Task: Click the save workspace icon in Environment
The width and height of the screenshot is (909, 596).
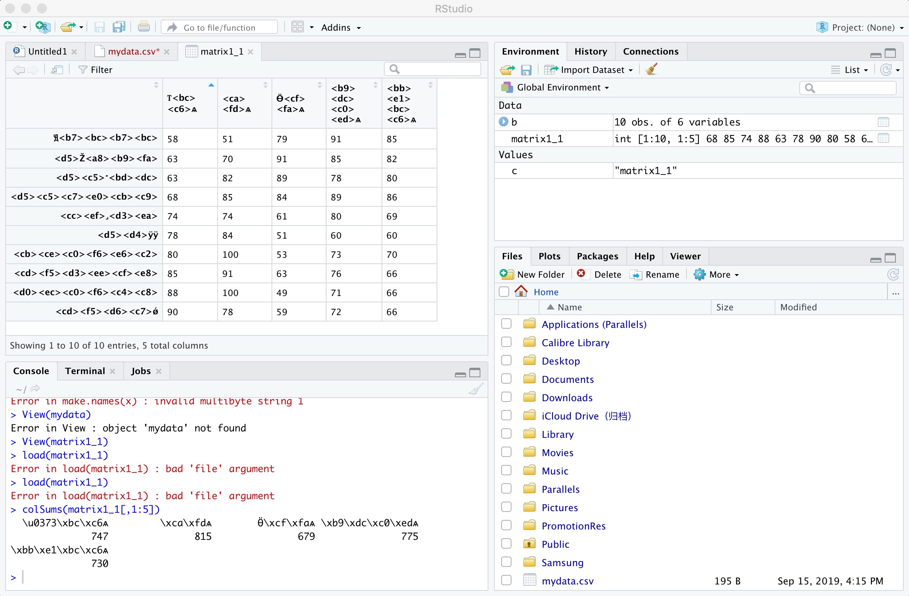Action: pyautogui.click(x=526, y=70)
